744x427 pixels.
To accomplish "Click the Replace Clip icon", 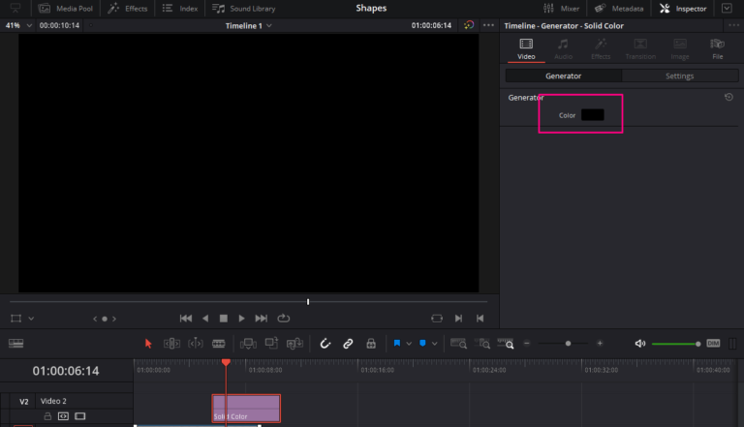I will [294, 344].
